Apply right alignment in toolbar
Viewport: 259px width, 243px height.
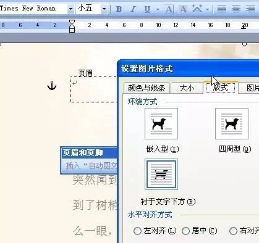tap(250, 9)
